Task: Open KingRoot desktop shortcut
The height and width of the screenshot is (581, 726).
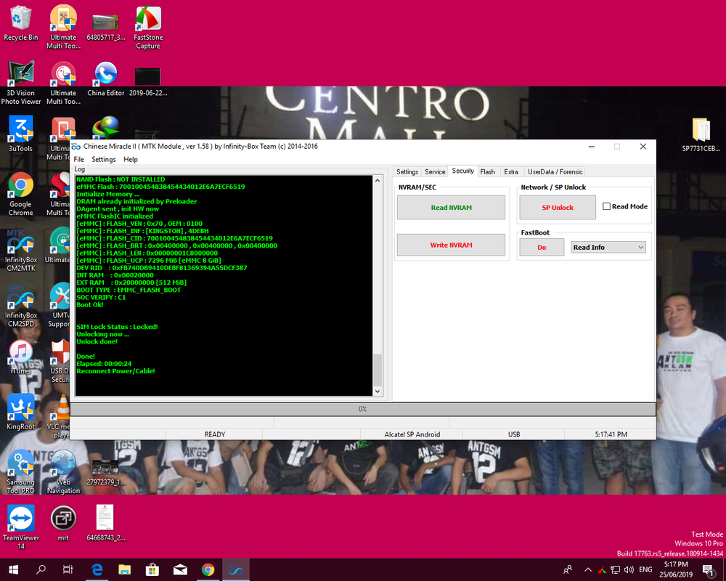Action: 21,413
